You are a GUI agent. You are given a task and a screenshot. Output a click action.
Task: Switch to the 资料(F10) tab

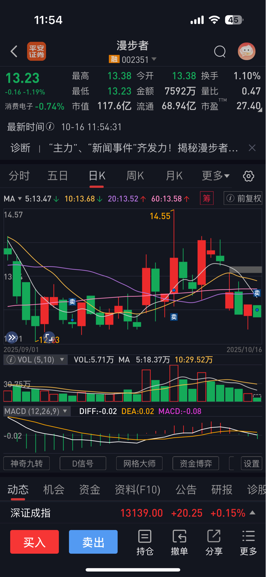138,489
